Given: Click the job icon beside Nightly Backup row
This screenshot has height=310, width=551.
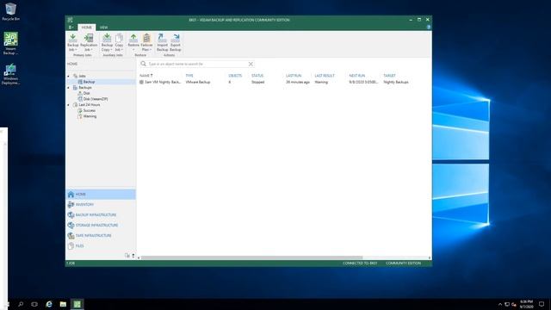Looking at the screenshot, I should [141, 82].
